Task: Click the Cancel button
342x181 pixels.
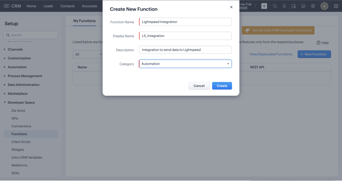Action: (199, 86)
